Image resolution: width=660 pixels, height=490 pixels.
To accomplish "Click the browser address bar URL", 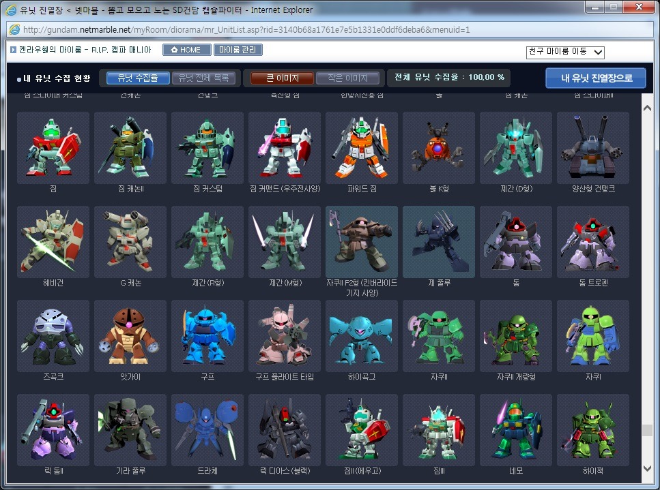I will [246, 30].
